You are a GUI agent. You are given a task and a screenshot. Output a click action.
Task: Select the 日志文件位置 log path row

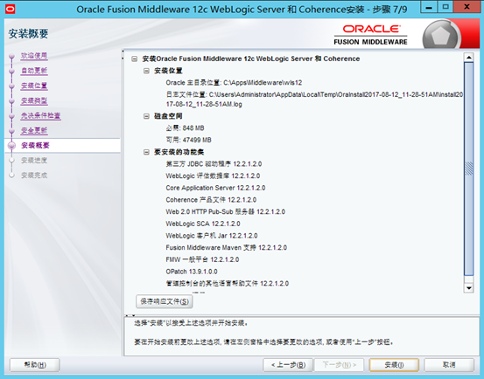[x=314, y=100]
